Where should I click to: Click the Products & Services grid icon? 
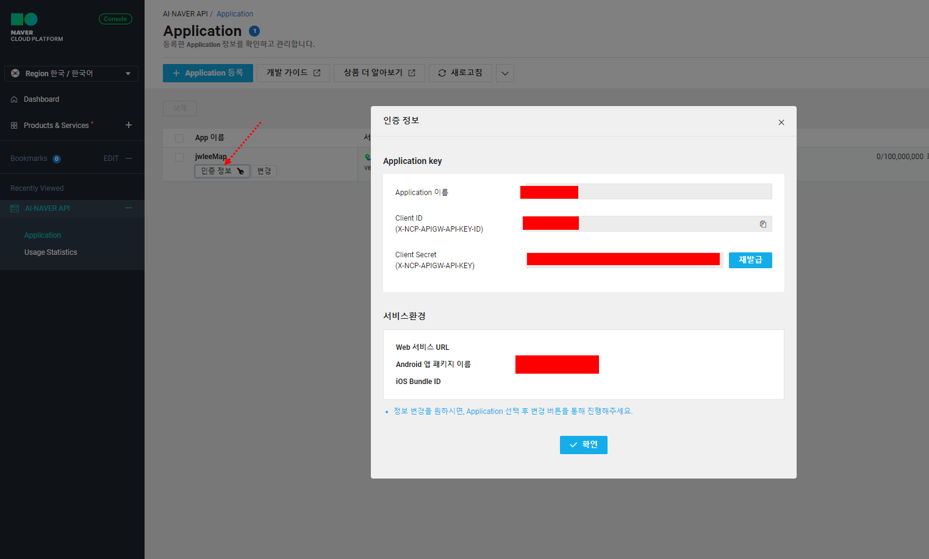14,126
